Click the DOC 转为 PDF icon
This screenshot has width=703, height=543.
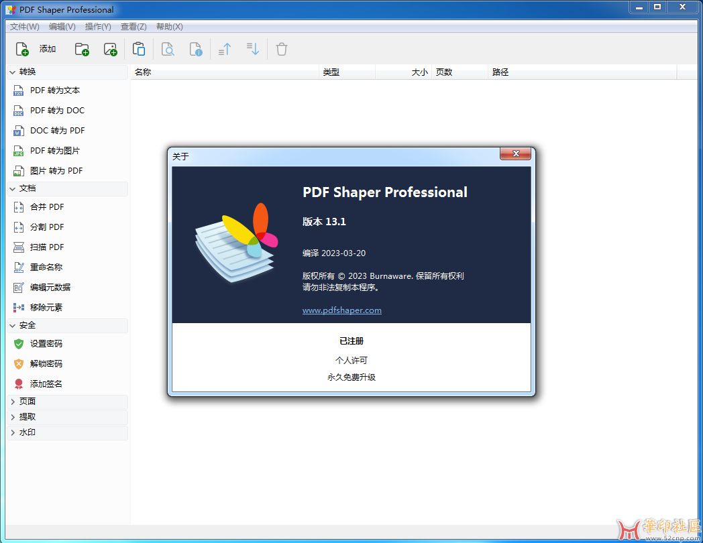pyautogui.click(x=18, y=131)
